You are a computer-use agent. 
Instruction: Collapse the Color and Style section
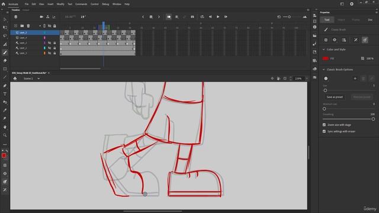pyautogui.click(x=324, y=50)
